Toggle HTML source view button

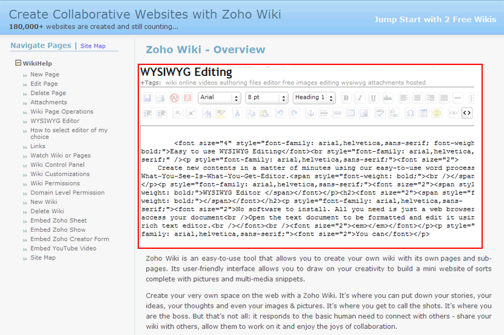(x=467, y=113)
